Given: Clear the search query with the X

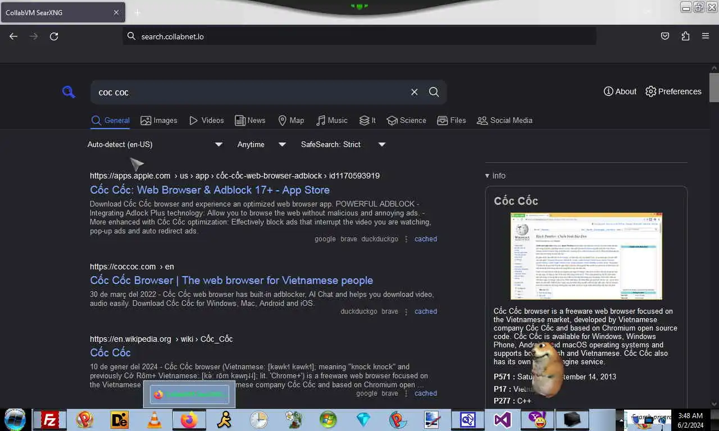Looking at the screenshot, I should coord(414,92).
